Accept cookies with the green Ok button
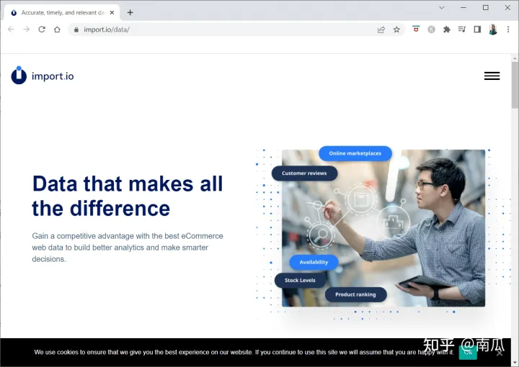The width and height of the screenshot is (519, 367). pos(468,353)
